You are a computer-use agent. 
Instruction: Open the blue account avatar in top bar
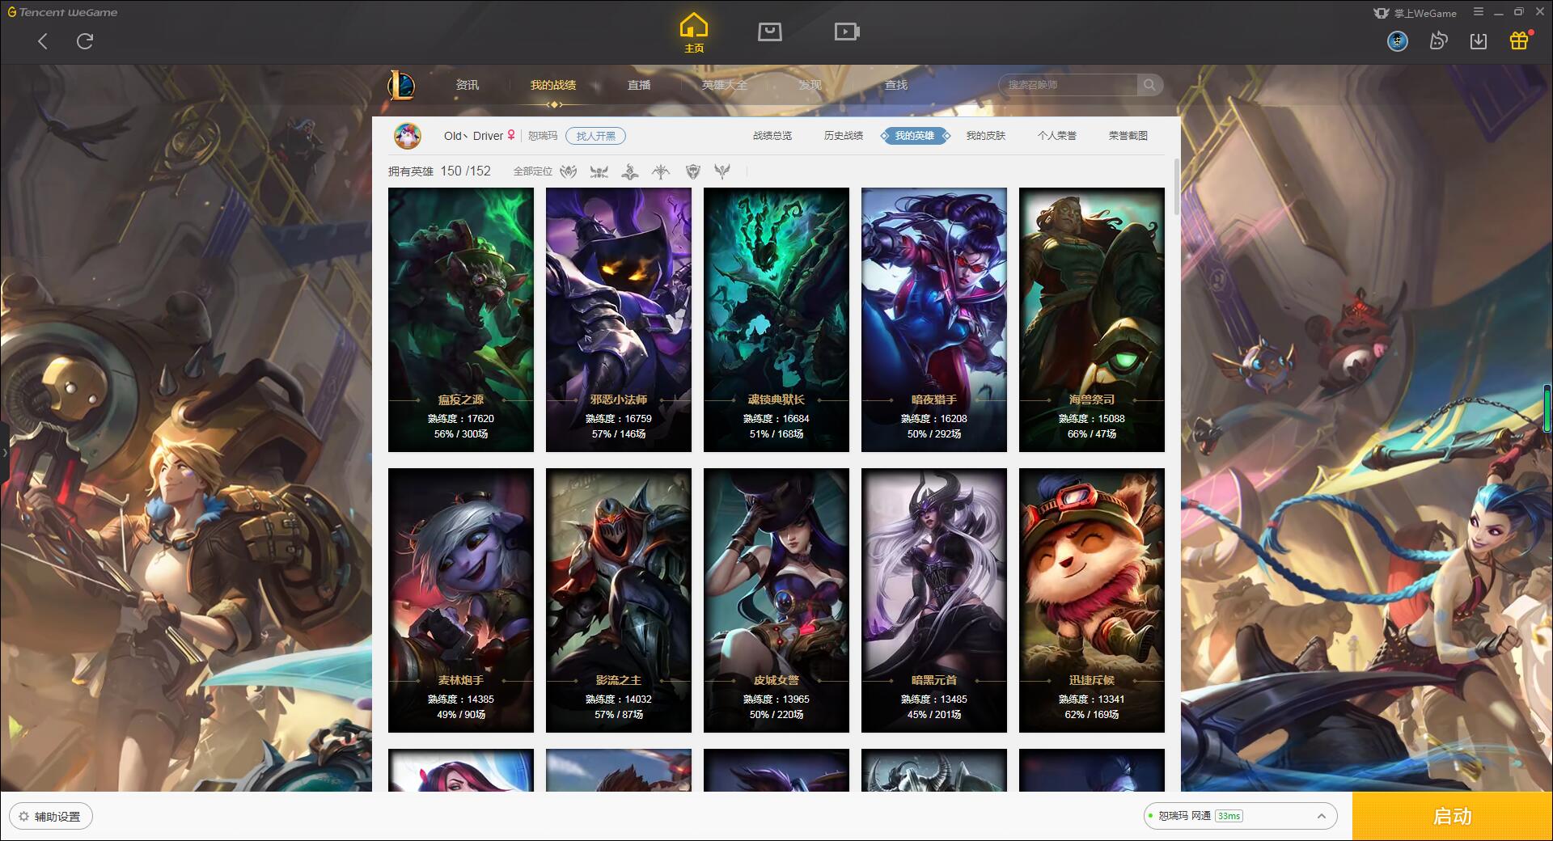click(x=1398, y=40)
